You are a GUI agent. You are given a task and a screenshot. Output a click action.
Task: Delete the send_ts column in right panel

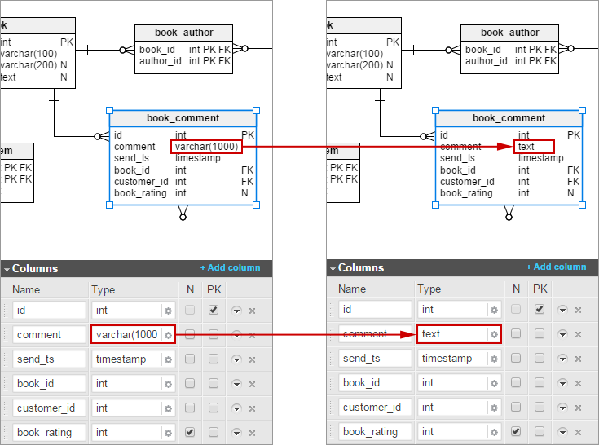point(578,359)
